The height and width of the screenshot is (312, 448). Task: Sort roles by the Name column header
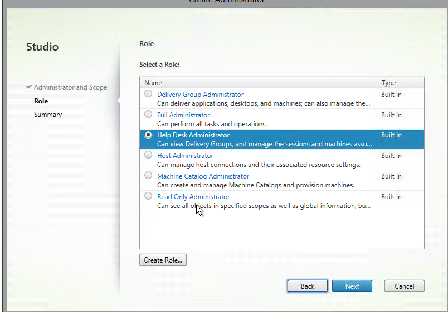click(259, 83)
